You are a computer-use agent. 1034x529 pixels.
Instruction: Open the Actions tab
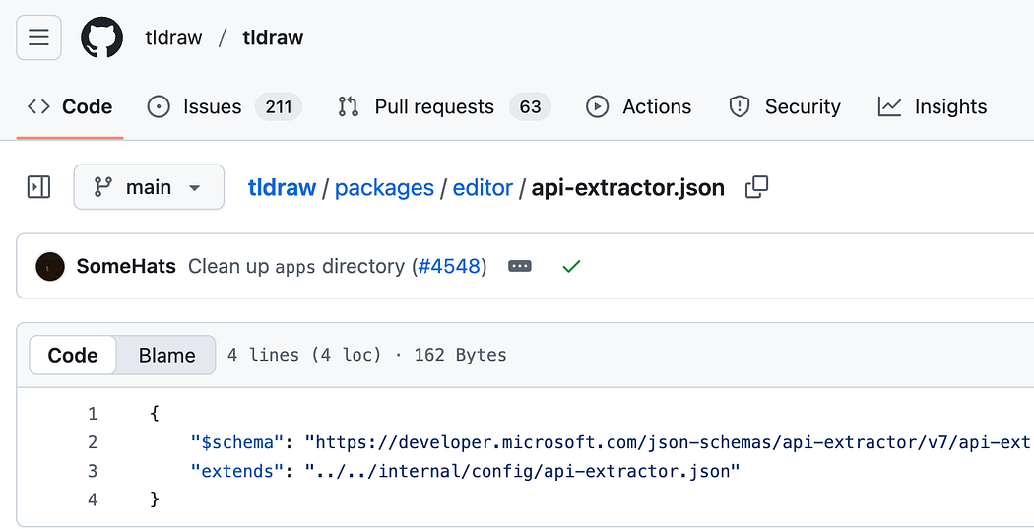(638, 106)
